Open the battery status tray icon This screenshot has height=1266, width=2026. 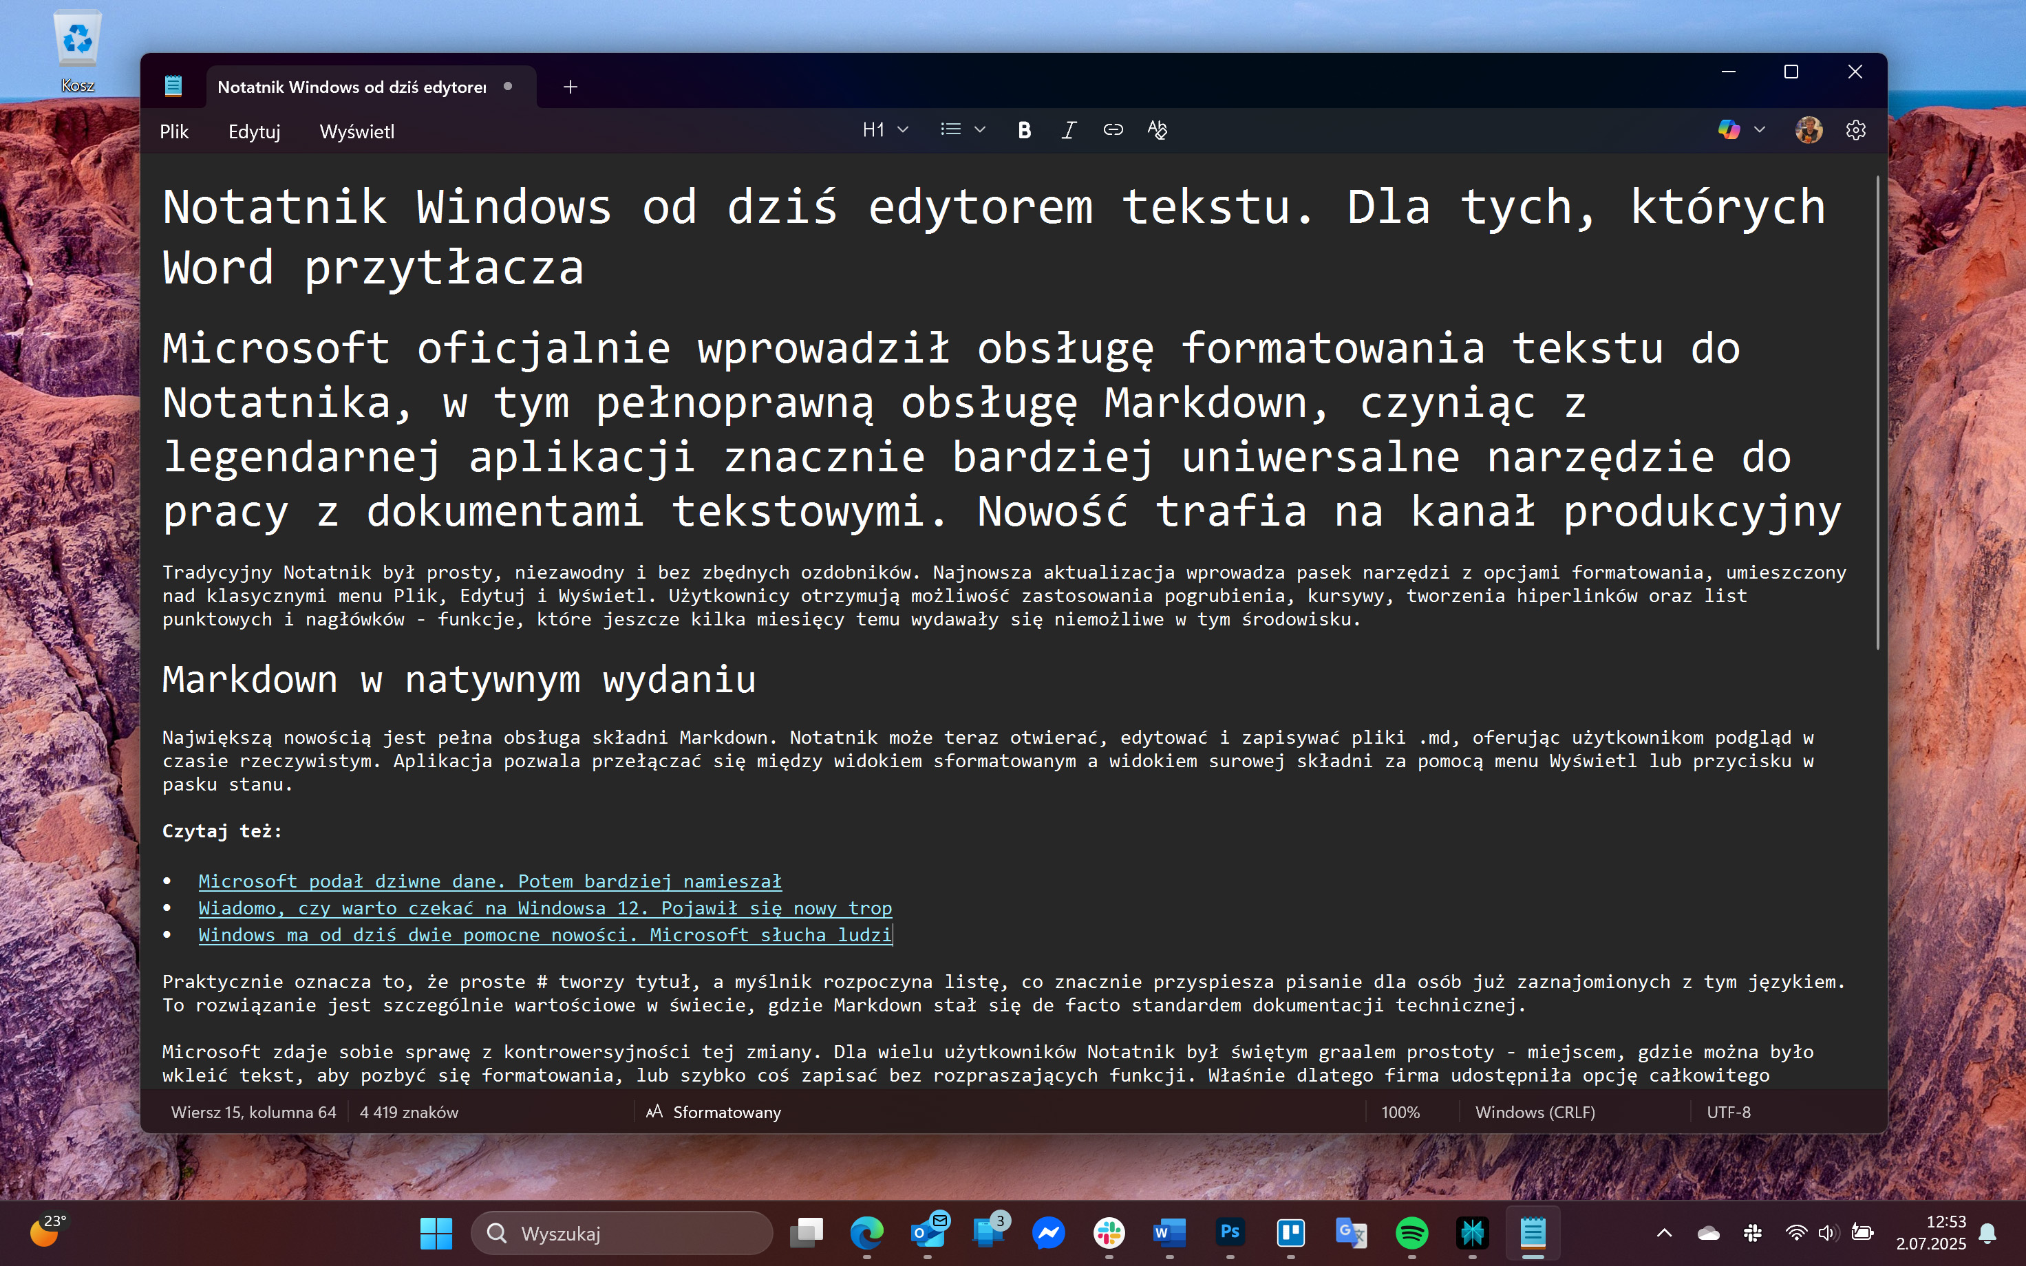(1862, 1232)
